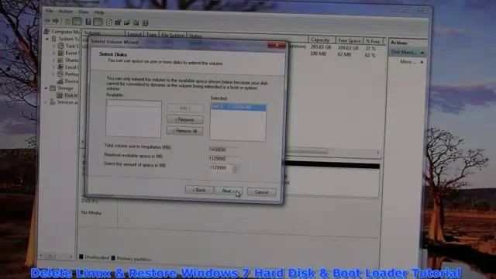496x279 pixels.
Task: Select System Tools in the tree
Action: (65, 39)
